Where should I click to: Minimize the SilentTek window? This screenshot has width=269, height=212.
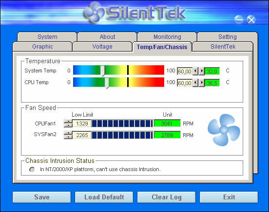pos(239,19)
